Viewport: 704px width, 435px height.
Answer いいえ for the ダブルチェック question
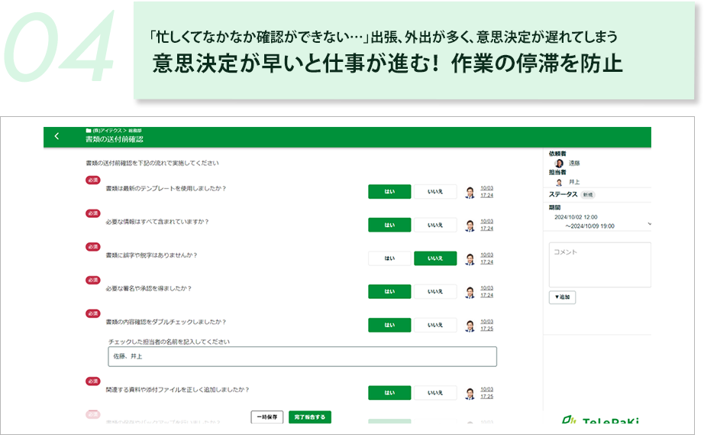coord(435,325)
